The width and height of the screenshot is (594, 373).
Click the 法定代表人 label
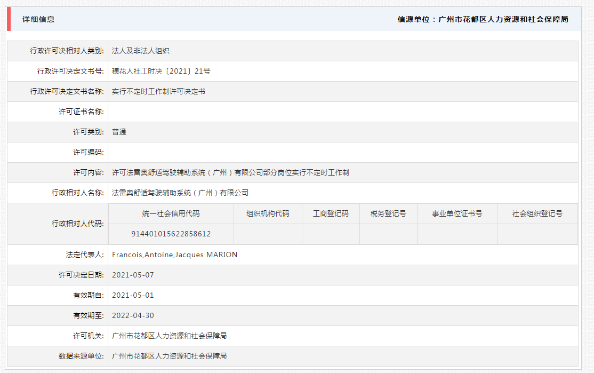click(85, 255)
